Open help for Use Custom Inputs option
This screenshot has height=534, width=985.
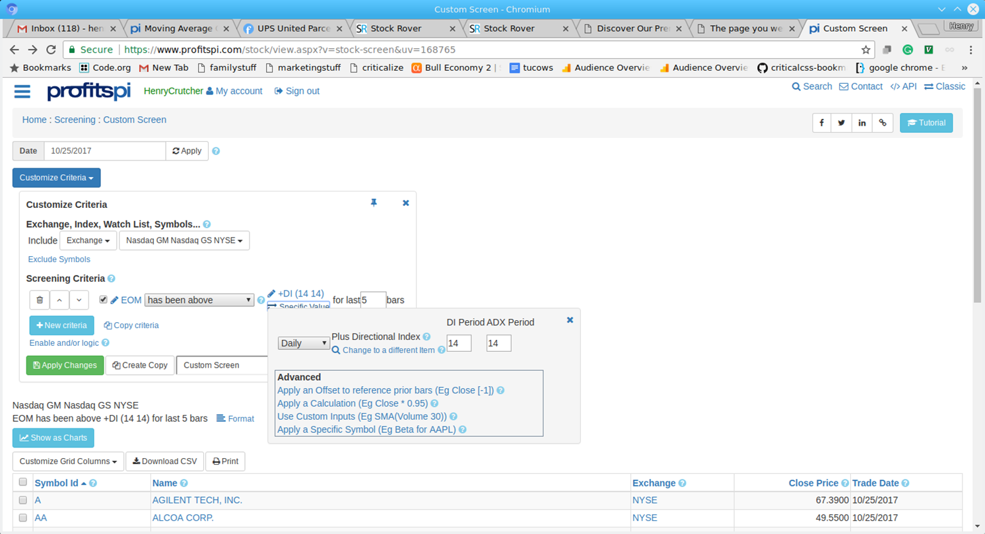tap(454, 417)
